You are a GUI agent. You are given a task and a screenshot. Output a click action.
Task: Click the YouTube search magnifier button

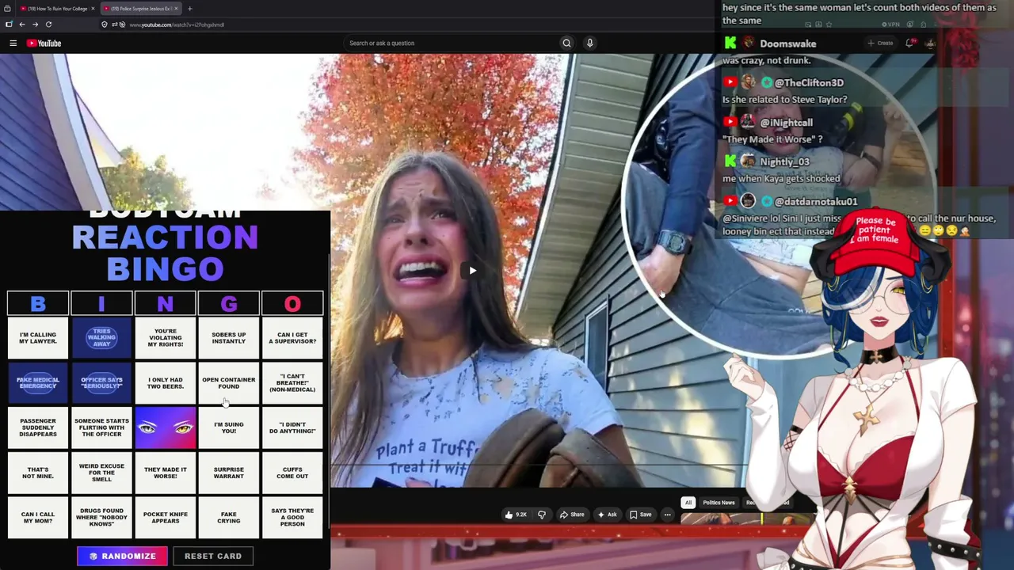[566, 43]
